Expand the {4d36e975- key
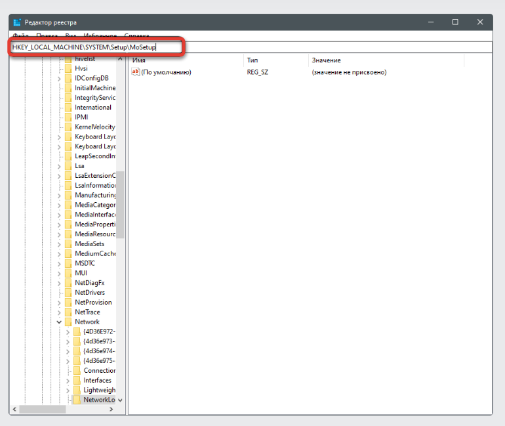The width and height of the screenshot is (505, 426). click(x=68, y=361)
